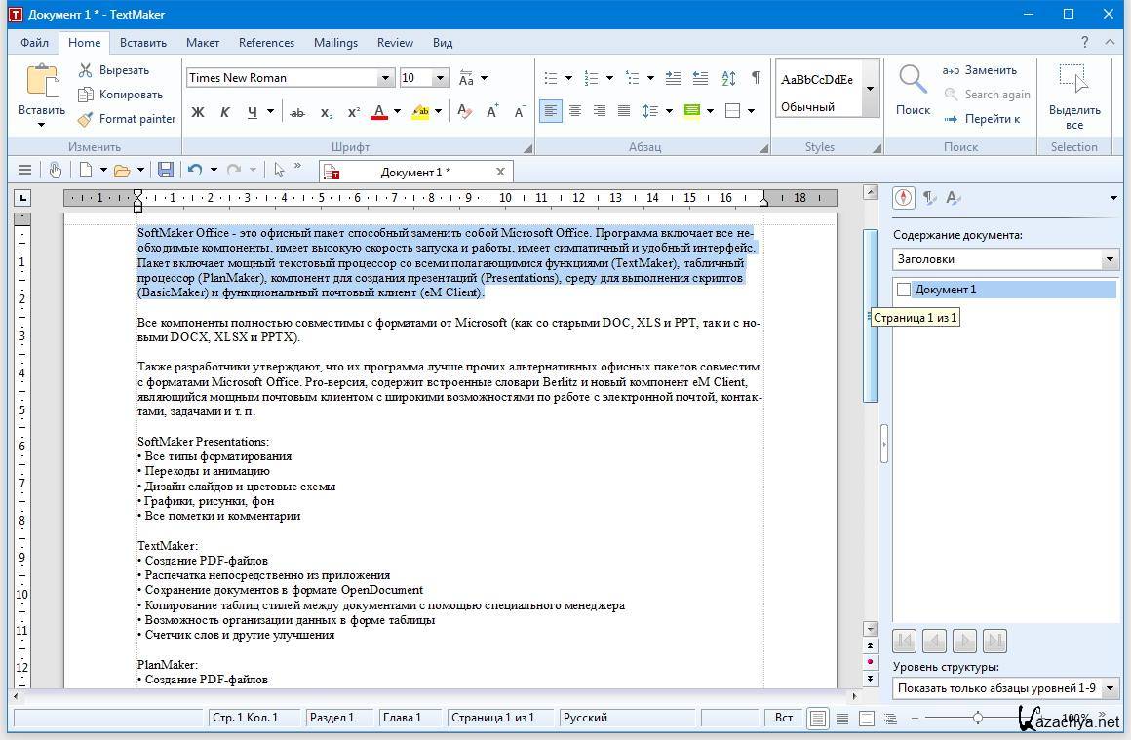The height and width of the screenshot is (740, 1131).
Task: Click Выделить все button
Action: click(1073, 93)
